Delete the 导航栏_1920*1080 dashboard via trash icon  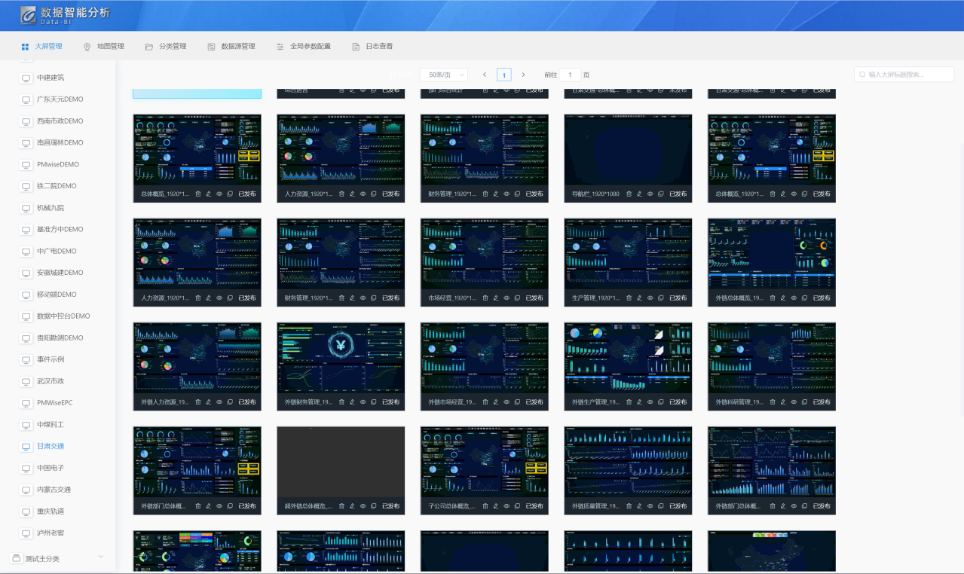629,194
